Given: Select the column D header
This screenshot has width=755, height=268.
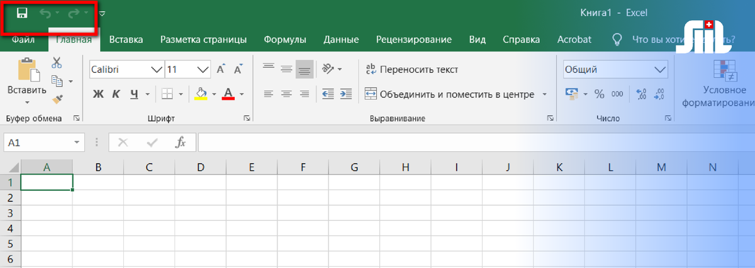Looking at the screenshot, I should pos(200,168).
